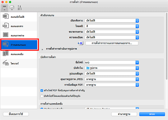Open the เลือกต้นทาง source dropdown
Screen dimensions: 168x120
coord(112,21)
